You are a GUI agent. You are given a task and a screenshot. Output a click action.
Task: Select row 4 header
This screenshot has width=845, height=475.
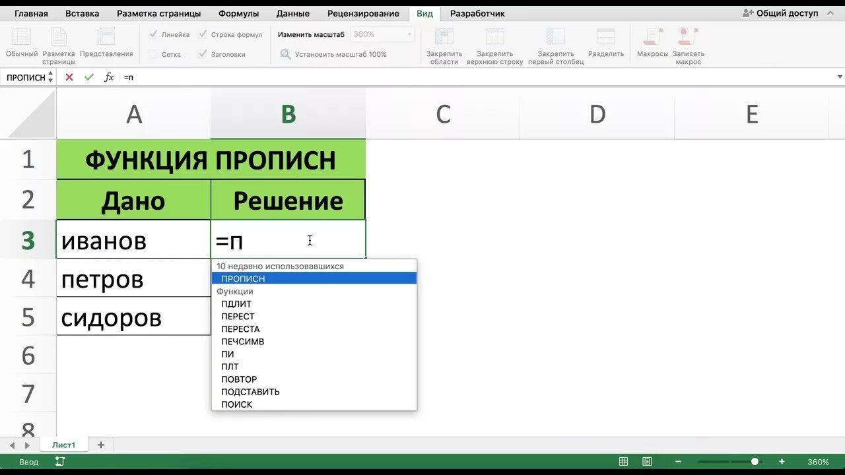coord(28,278)
